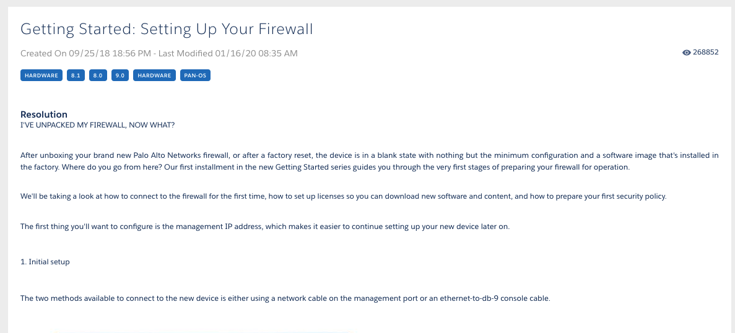Click the "1. Initial setup" step heading
The height and width of the screenshot is (333, 735).
tap(45, 262)
